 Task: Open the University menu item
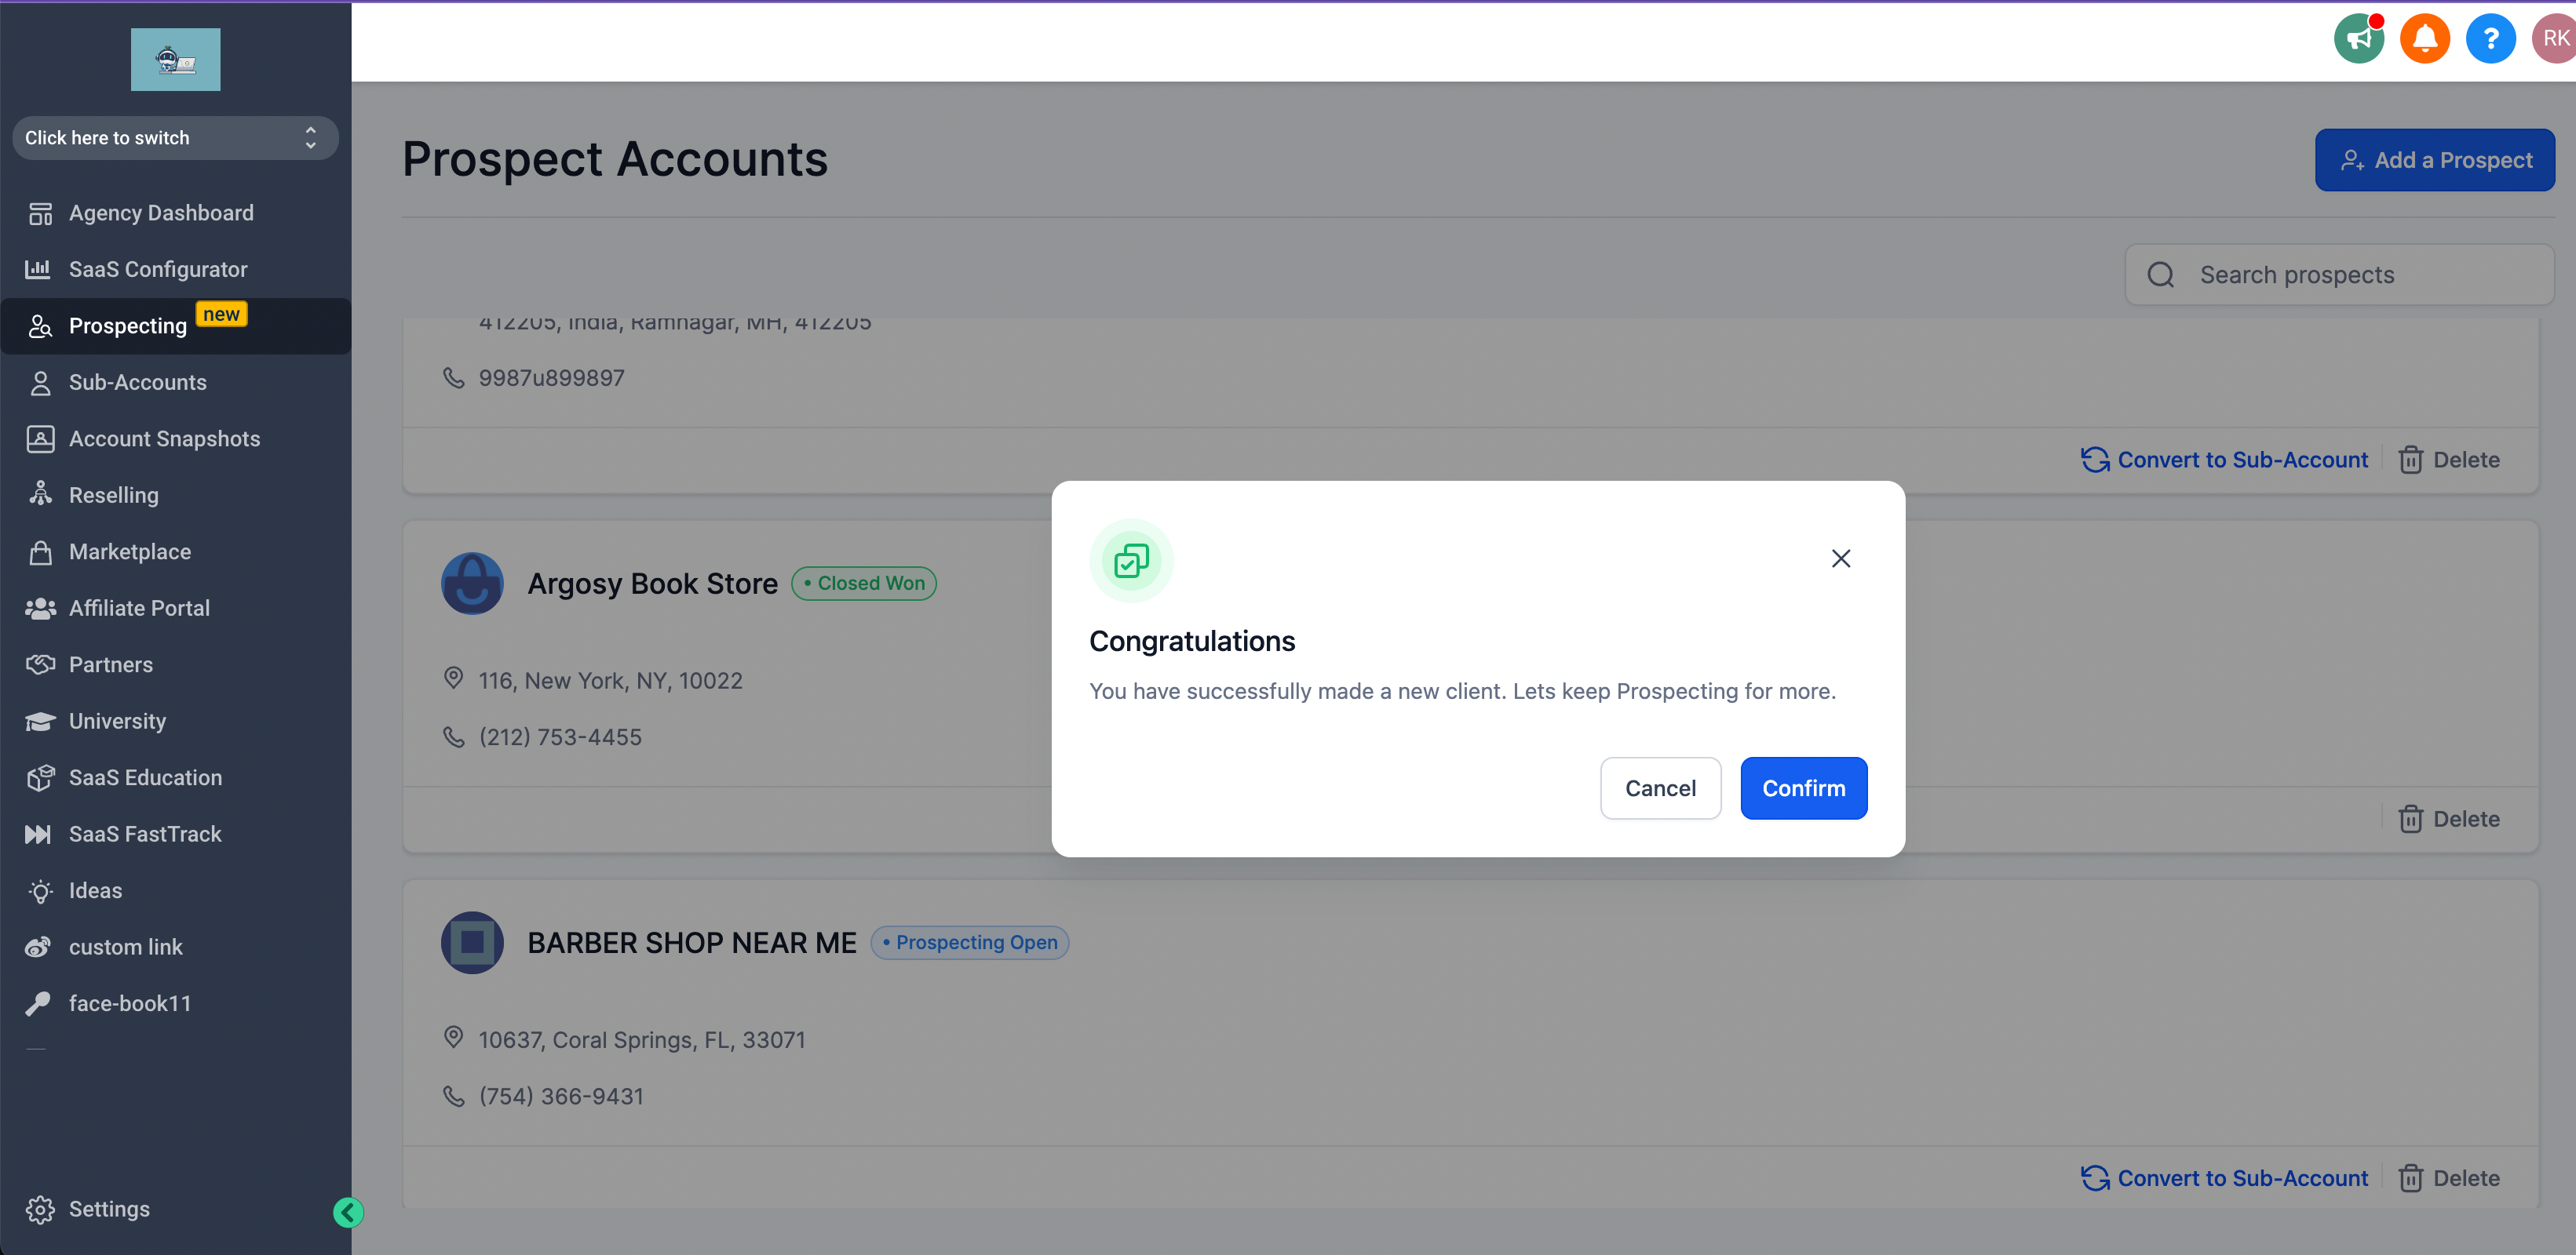pos(117,719)
